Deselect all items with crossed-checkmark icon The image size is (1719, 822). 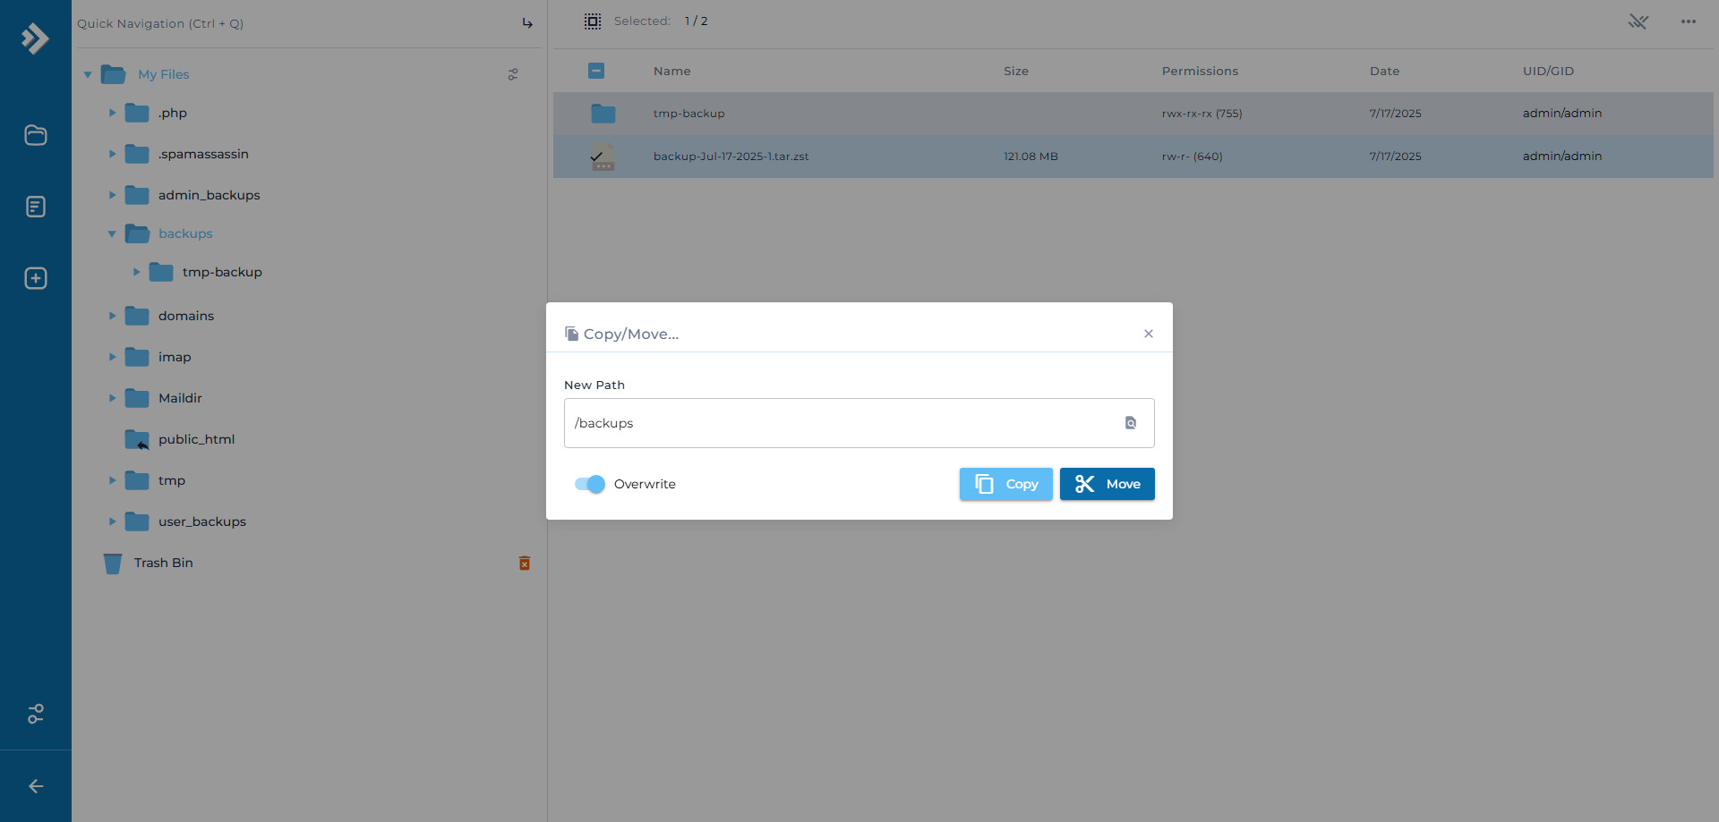coord(1638,21)
